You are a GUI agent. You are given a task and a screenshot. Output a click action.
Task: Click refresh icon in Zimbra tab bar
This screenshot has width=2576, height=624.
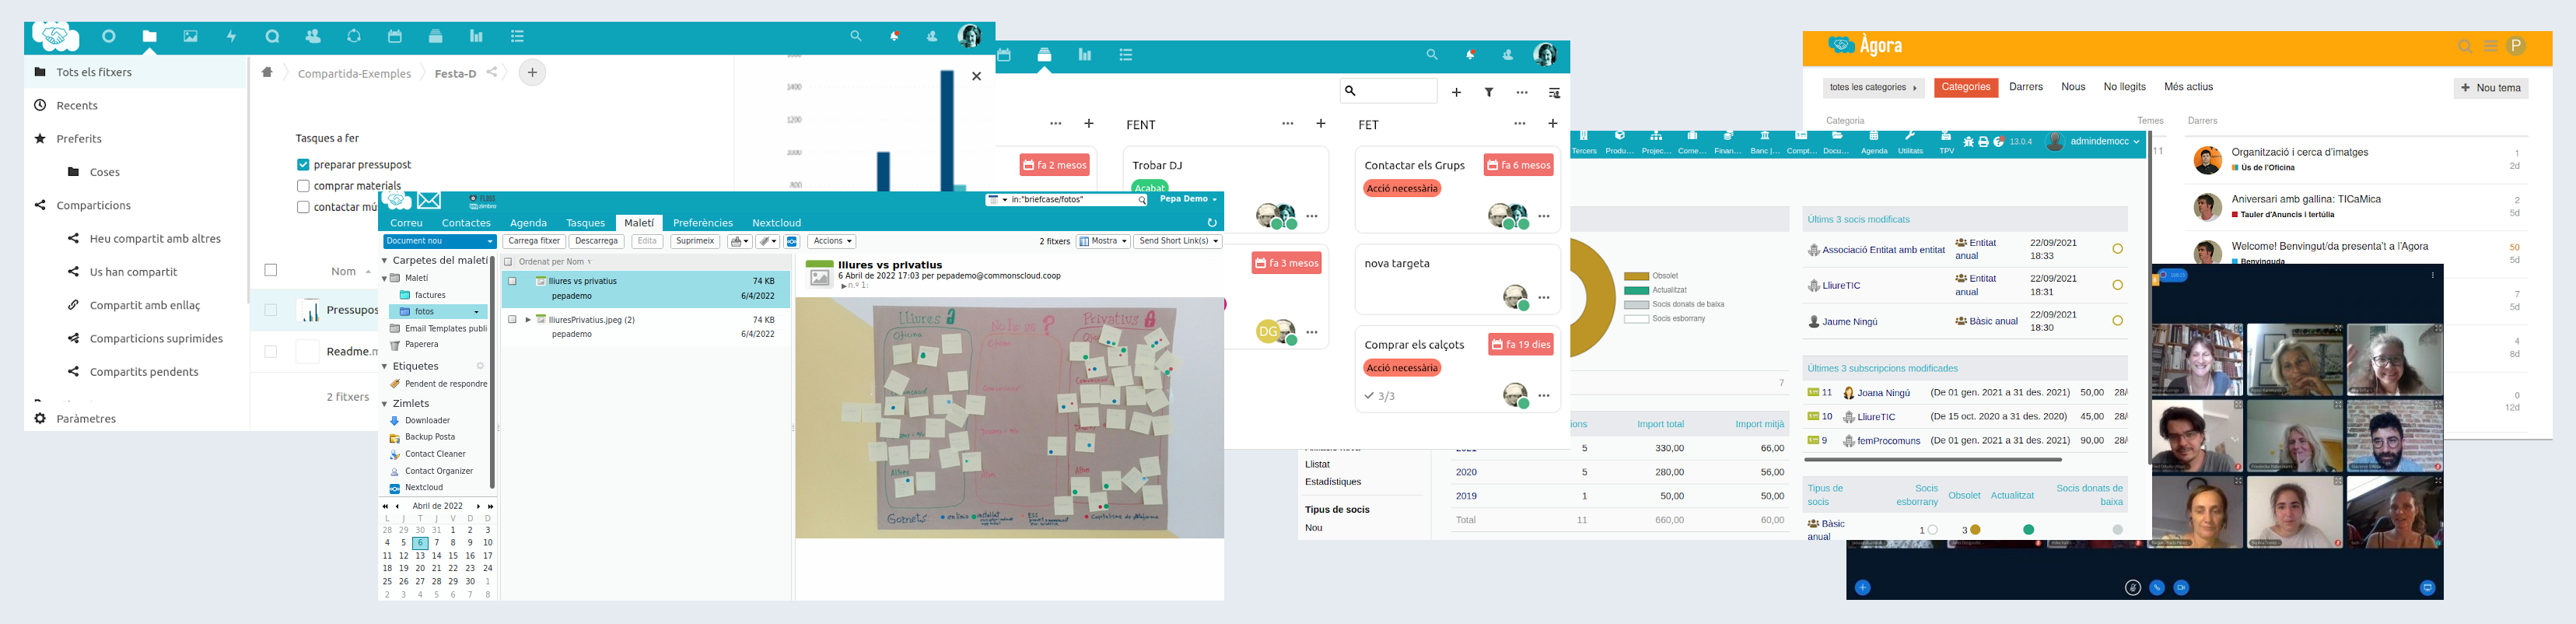(1212, 223)
